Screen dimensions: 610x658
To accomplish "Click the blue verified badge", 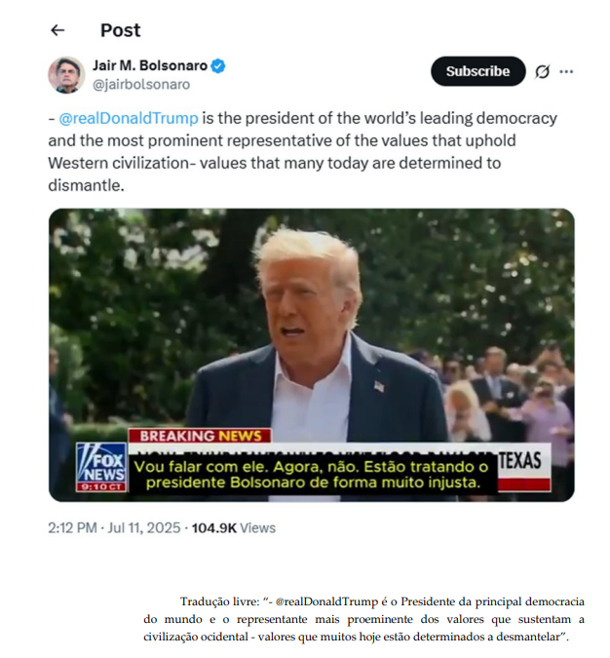I will click(x=218, y=66).
